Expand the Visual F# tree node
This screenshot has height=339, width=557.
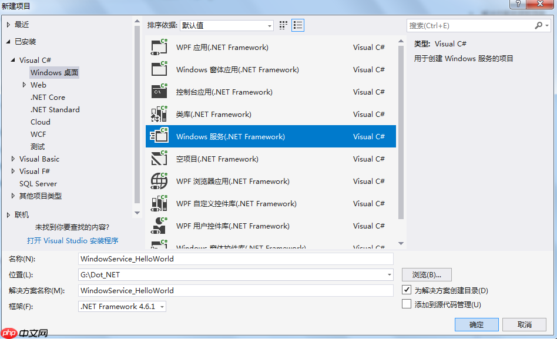click(x=13, y=171)
